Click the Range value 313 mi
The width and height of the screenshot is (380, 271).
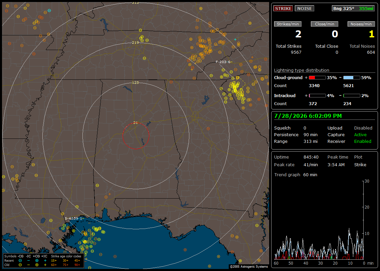pos(311,142)
